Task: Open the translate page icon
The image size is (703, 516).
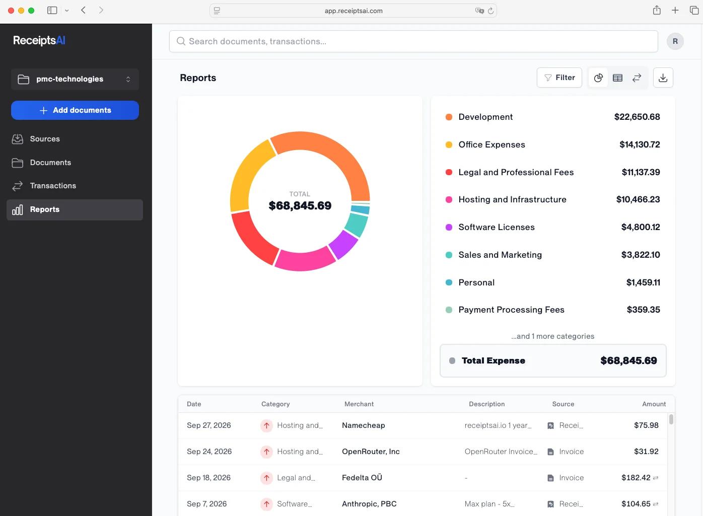Action: pyautogui.click(x=479, y=11)
